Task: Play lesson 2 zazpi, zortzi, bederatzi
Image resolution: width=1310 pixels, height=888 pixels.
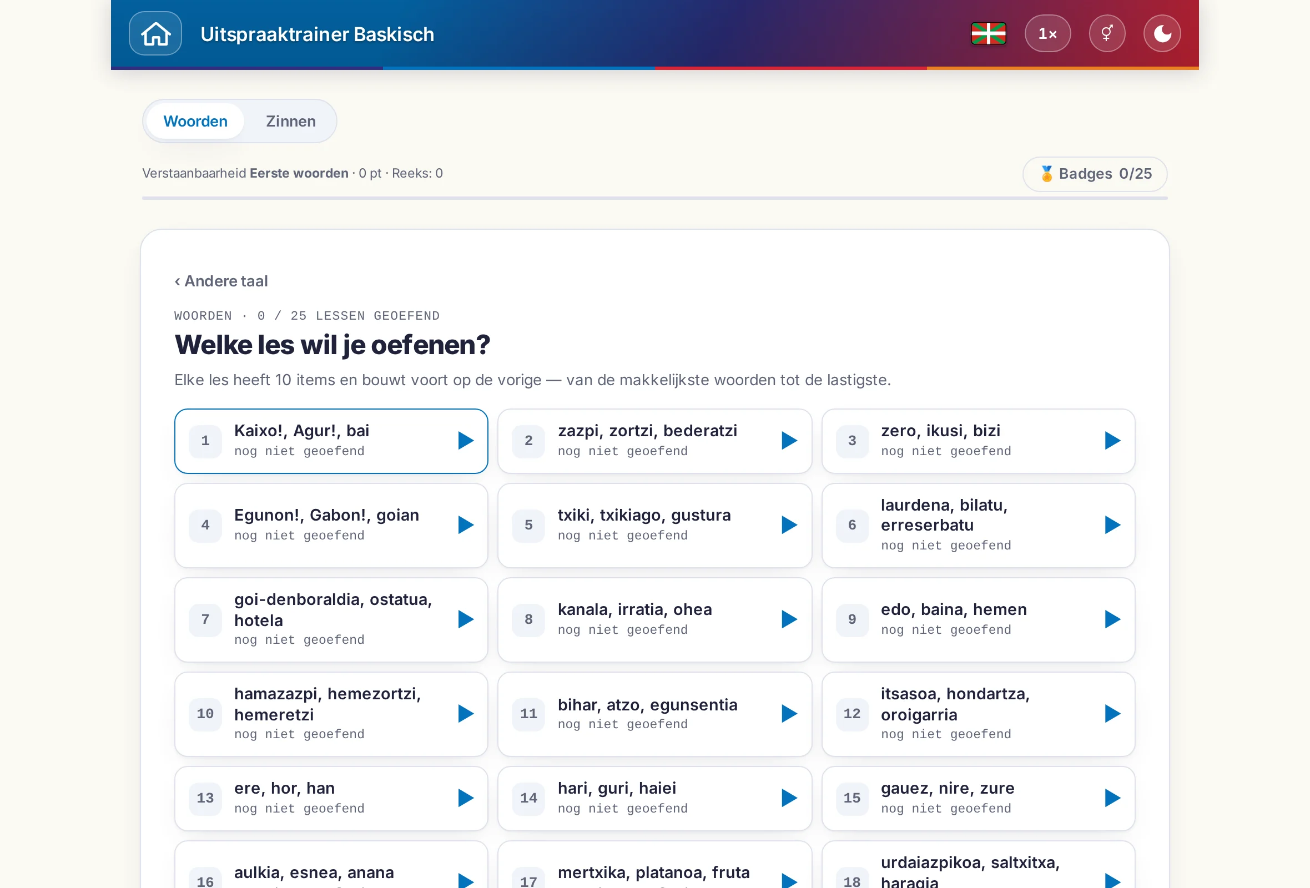Action: 789,441
